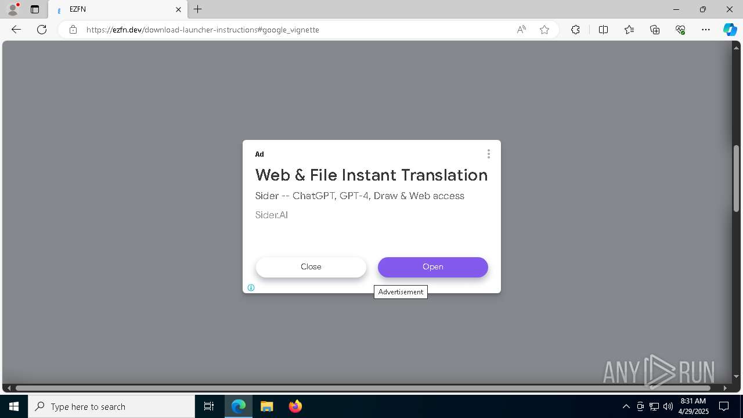Open the tab actions menu icon
Viewport: 743px width, 418px height.
coord(35,9)
